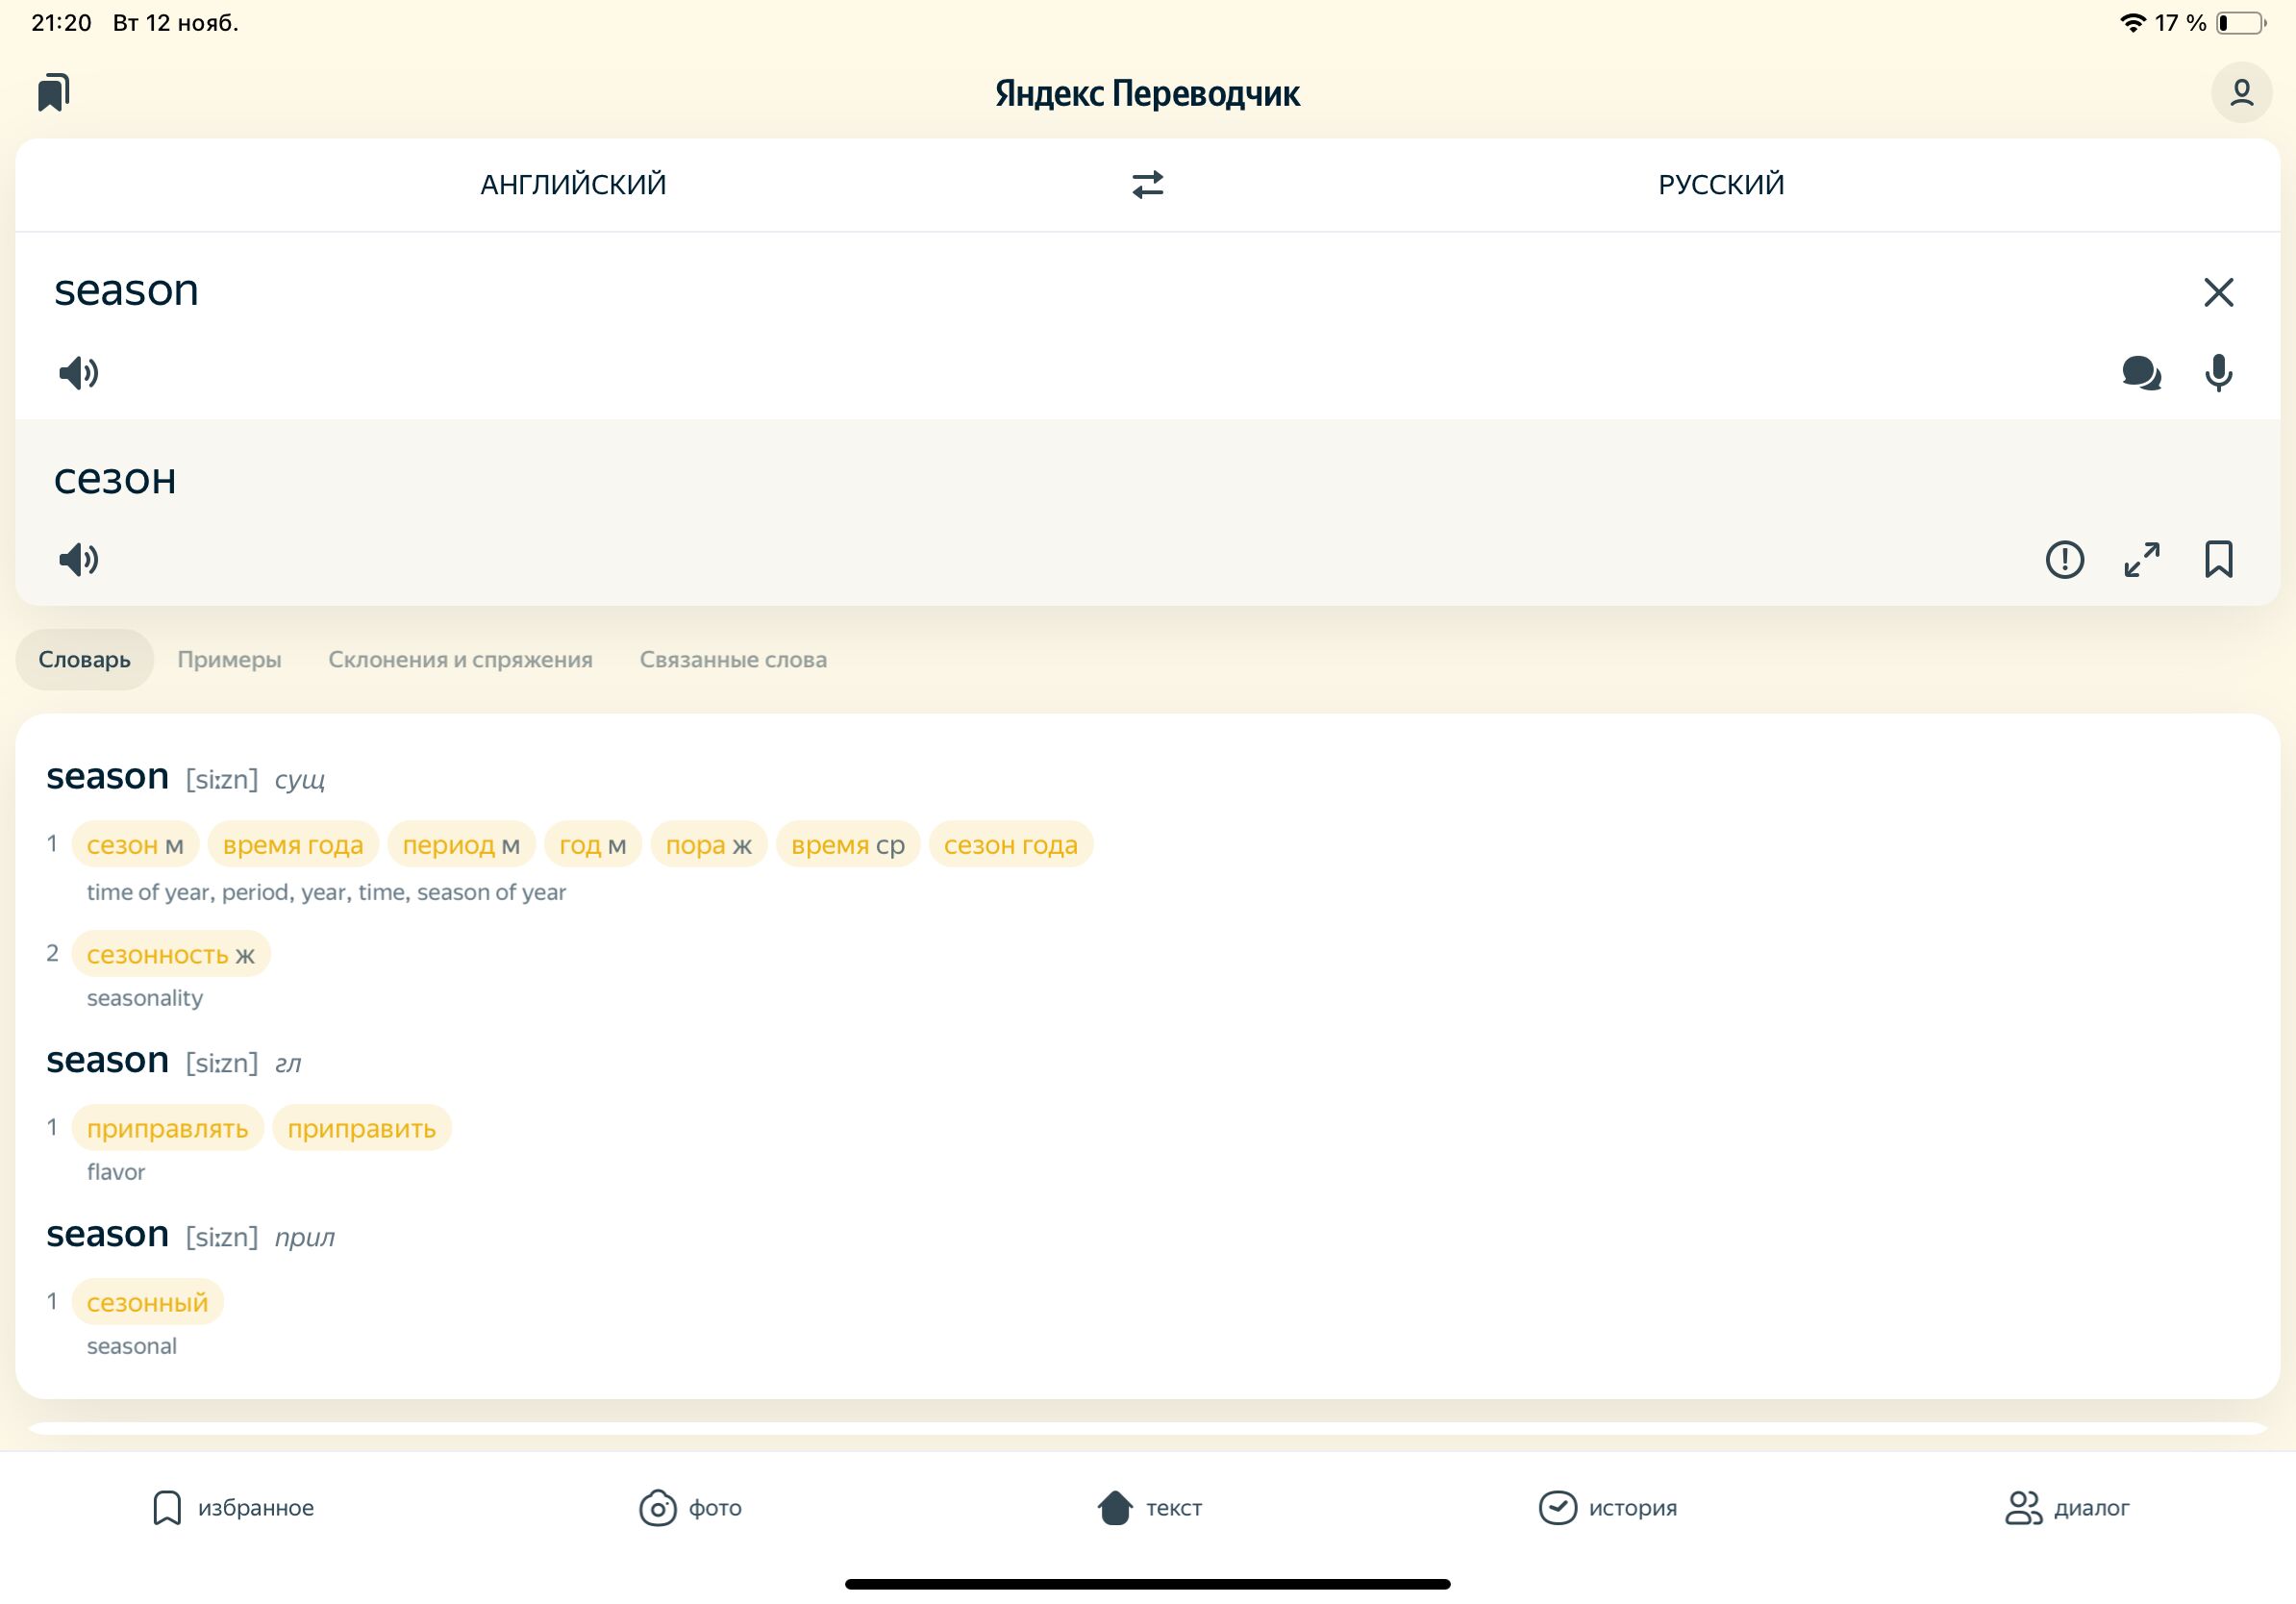This screenshot has height=1604, width=2296.
Task: Expand translation to full screen
Action: (x=2141, y=559)
